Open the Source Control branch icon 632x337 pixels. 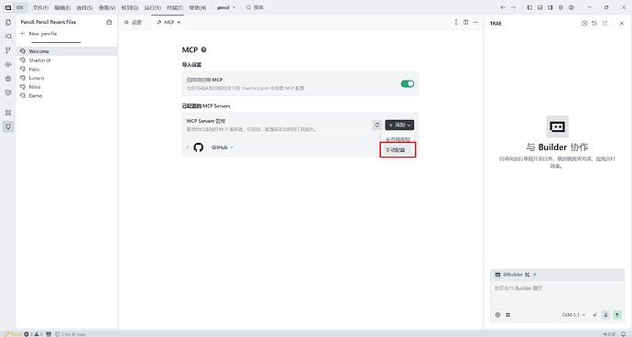[8, 50]
